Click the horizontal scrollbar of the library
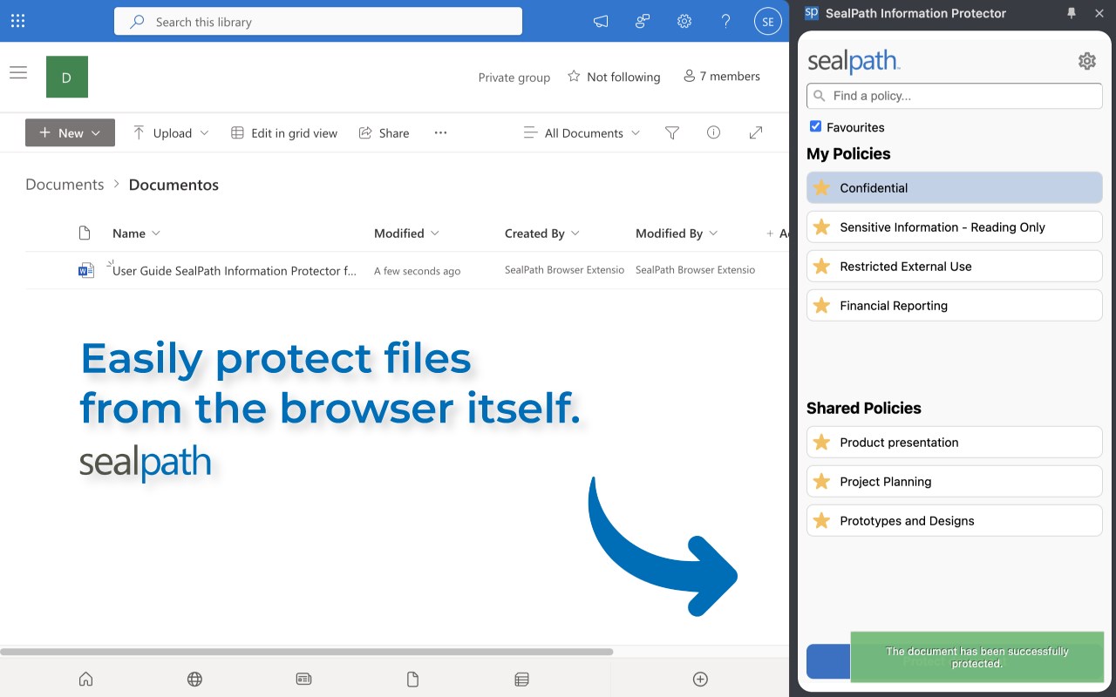The width and height of the screenshot is (1116, 697). point(306,652)
